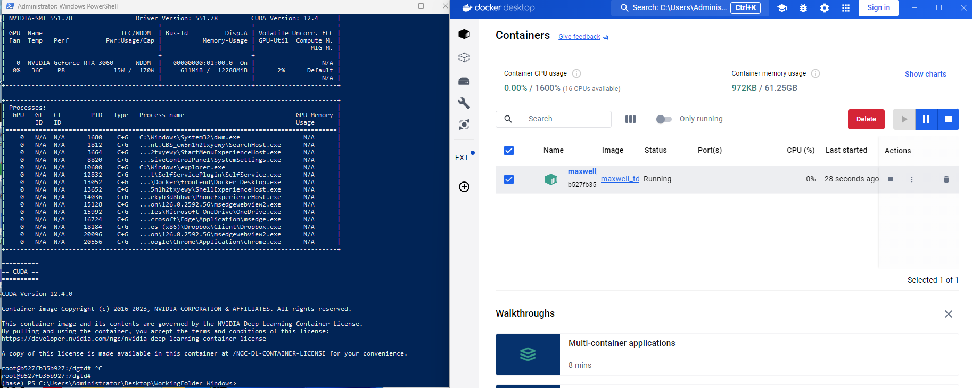Viewport: 972px width, 388px height.
Task: Enable Only running toggle
Action: coord(663,119)
